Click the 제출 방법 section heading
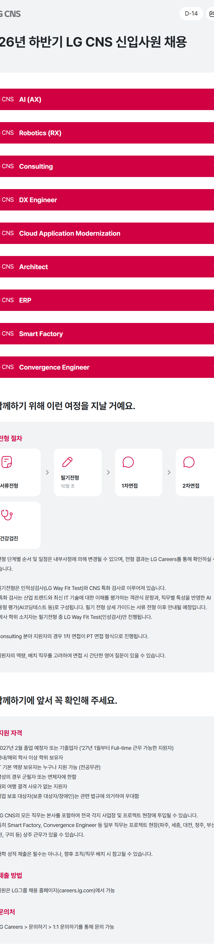The image size is (214, 948). (11, 875)
